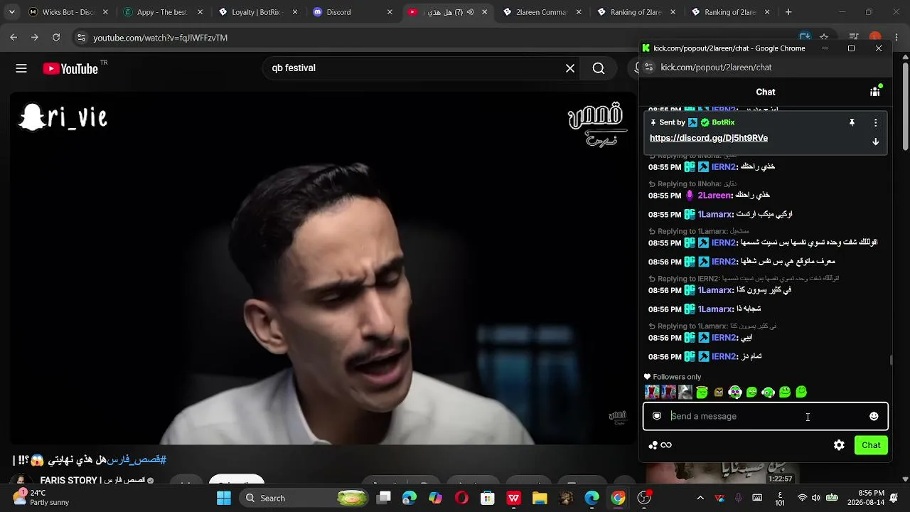View site info for kick.com popout

coord(648,67)
